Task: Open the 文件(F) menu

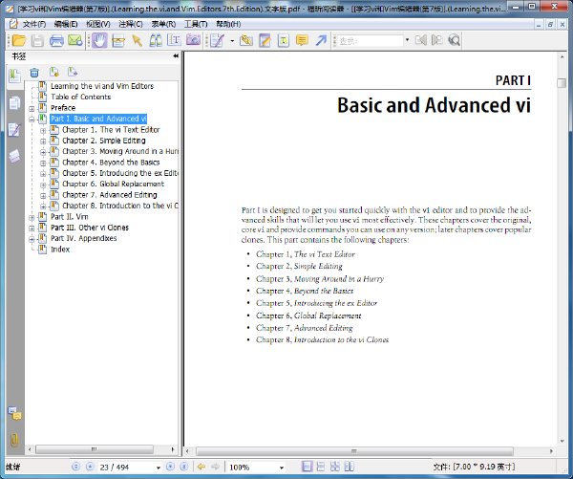Action: (x=33, y=24)
